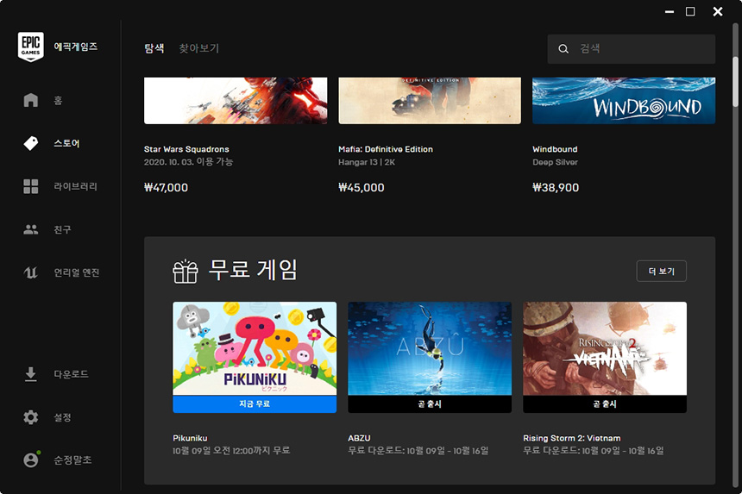The width and height of the screenshot is (742, 494).
Task: Switch to the 찾아보기 tab
Action: point(198,48)
